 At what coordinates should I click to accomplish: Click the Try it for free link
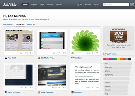120,47
